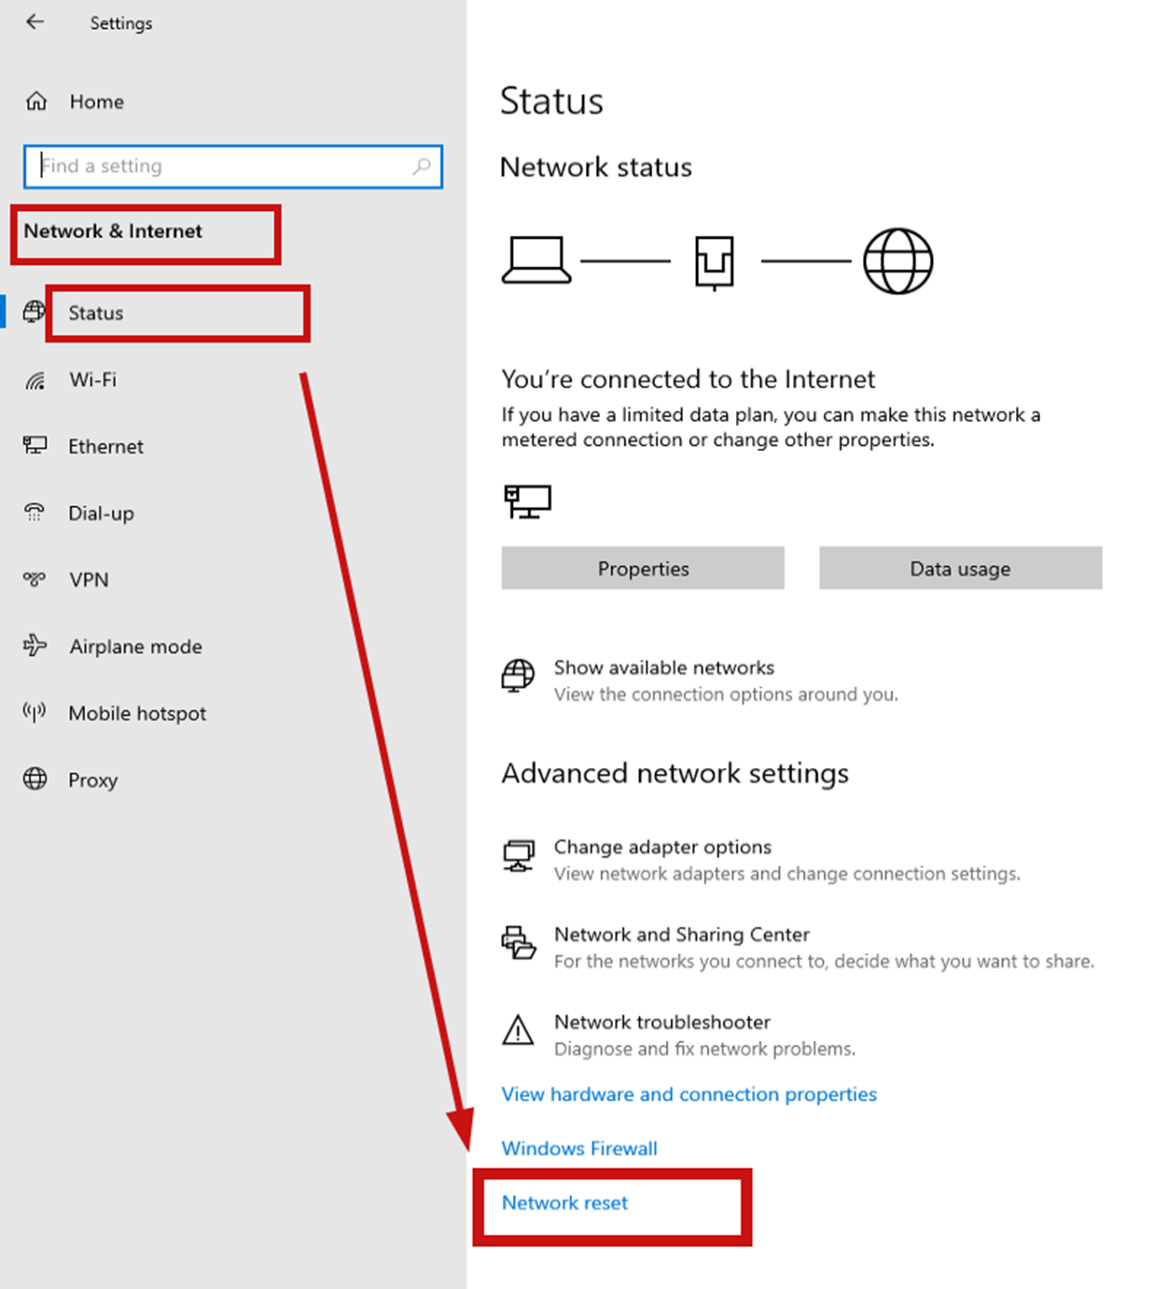Viewport: 1155px width, 1289px height.
Task: Click the ethernet connection icon above Properties
Action: [527, 501]
